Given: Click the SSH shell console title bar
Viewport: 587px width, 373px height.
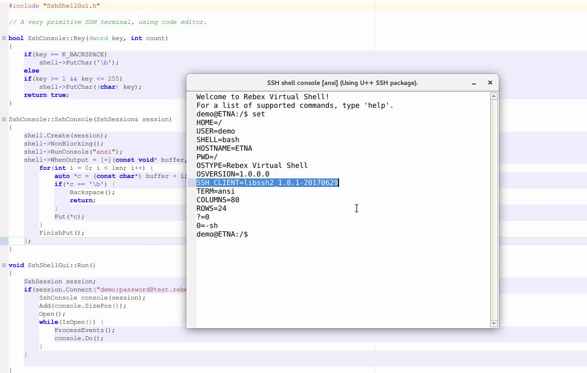Looking at the screenshot, I should click(342, 83).
